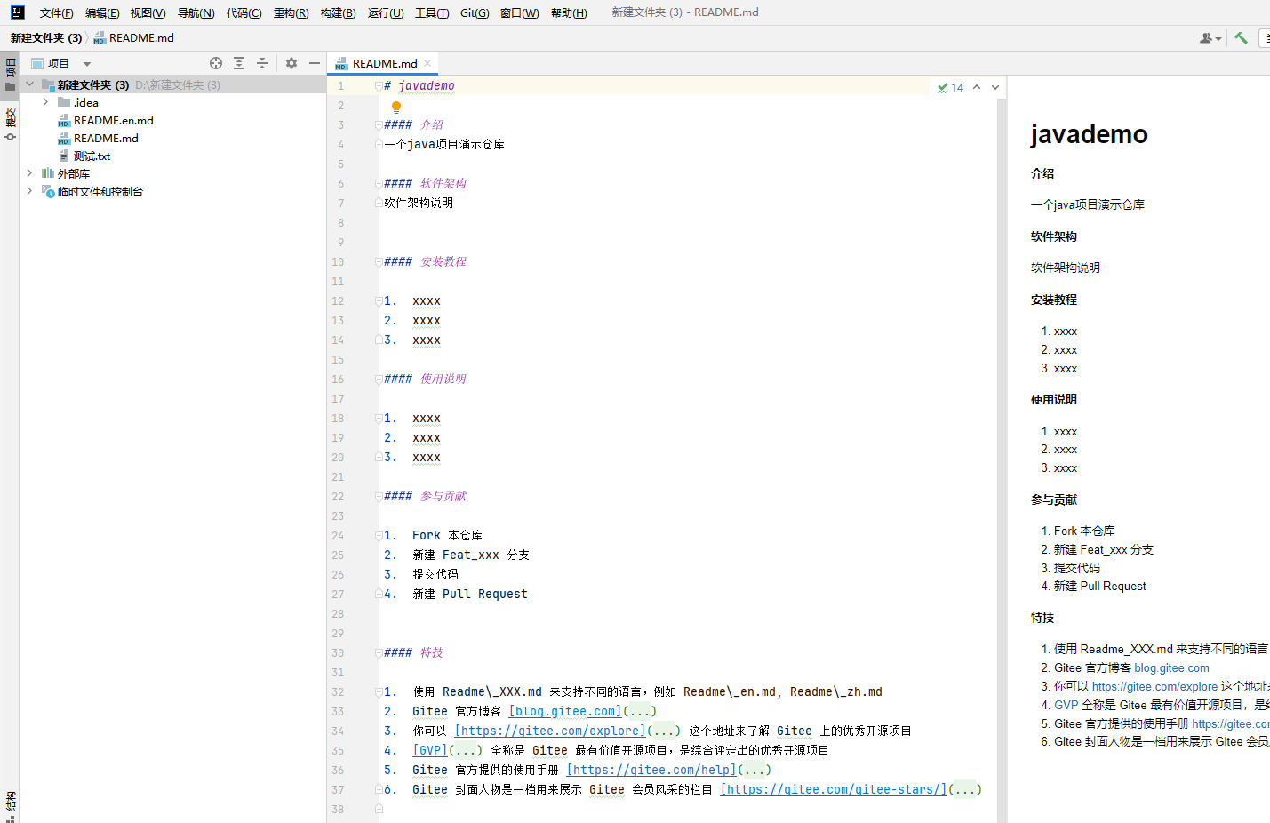Click line number 16 in the gutter
This screenshot has height=823, width=1270.
pyautogui.click(x=338, y=380)
